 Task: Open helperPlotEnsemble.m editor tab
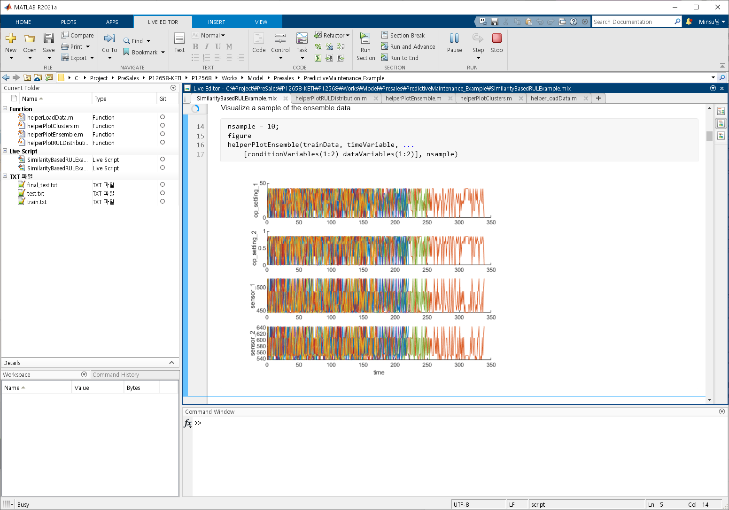tap(413, 99)
